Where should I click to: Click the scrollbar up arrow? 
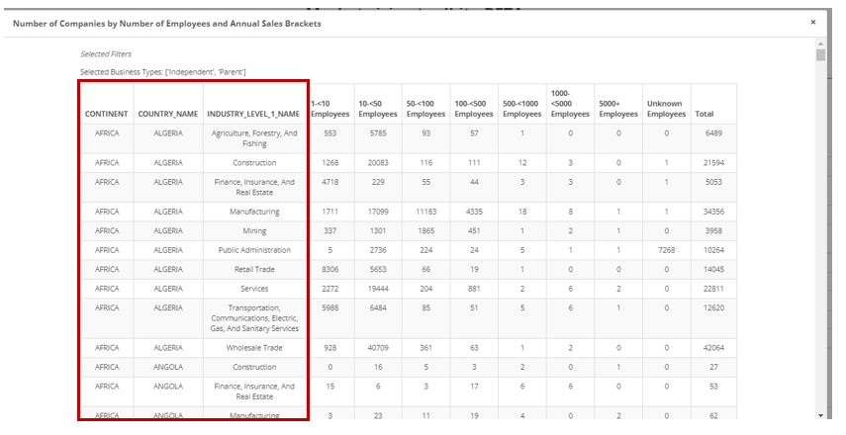click(820, 44)
